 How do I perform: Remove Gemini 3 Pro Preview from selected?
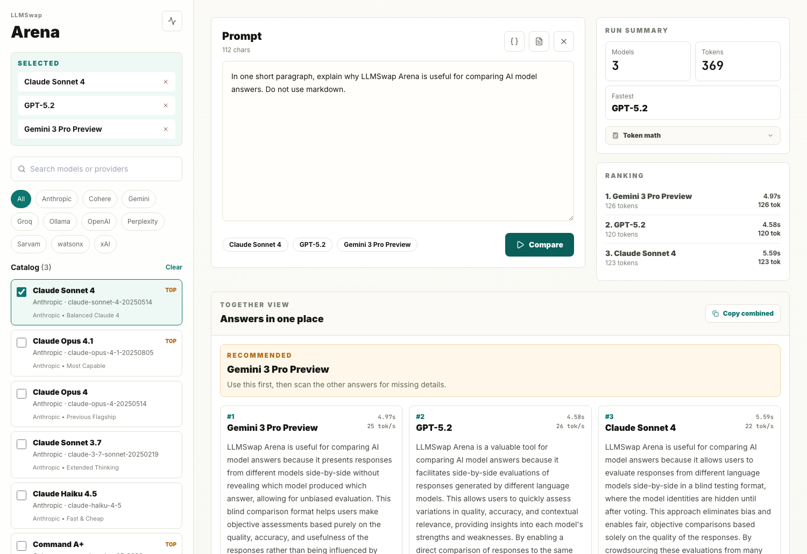[x=166, y=129]
